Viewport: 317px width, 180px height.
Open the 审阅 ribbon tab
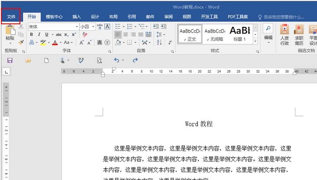point(168,17)
